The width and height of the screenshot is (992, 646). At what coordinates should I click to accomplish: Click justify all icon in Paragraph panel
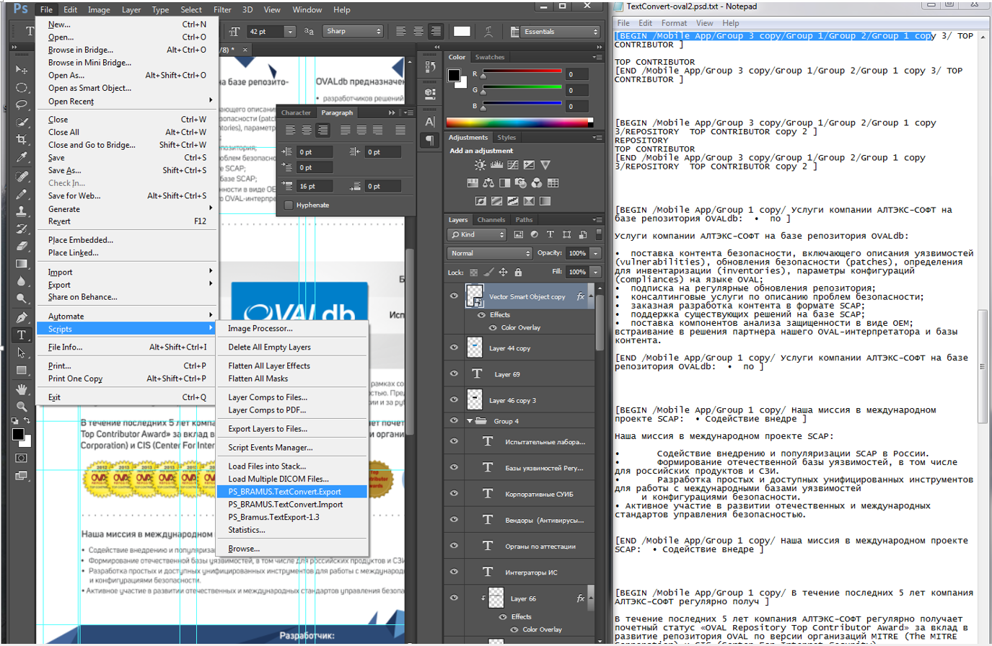[x=400, y=130]
